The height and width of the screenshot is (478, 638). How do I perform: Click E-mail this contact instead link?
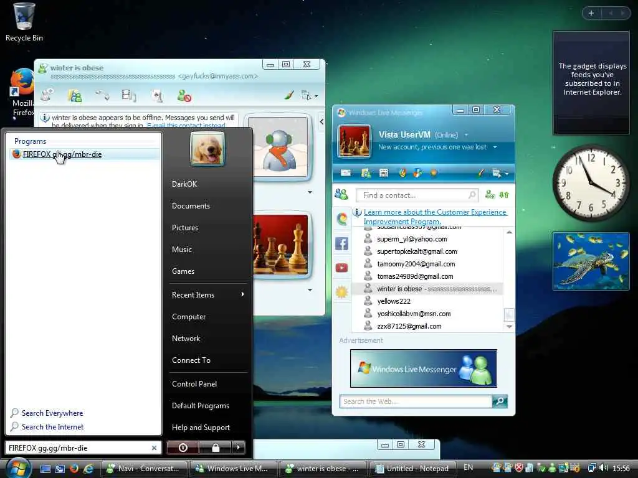[186, 125]
